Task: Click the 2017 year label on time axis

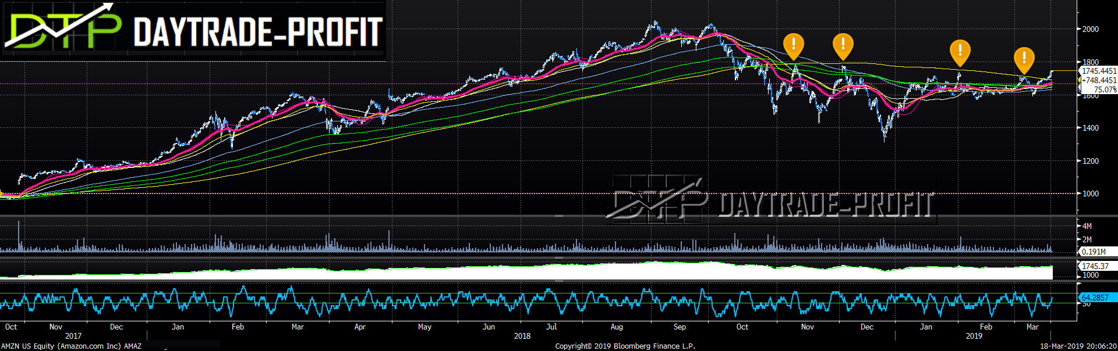Action: point(73,336)
